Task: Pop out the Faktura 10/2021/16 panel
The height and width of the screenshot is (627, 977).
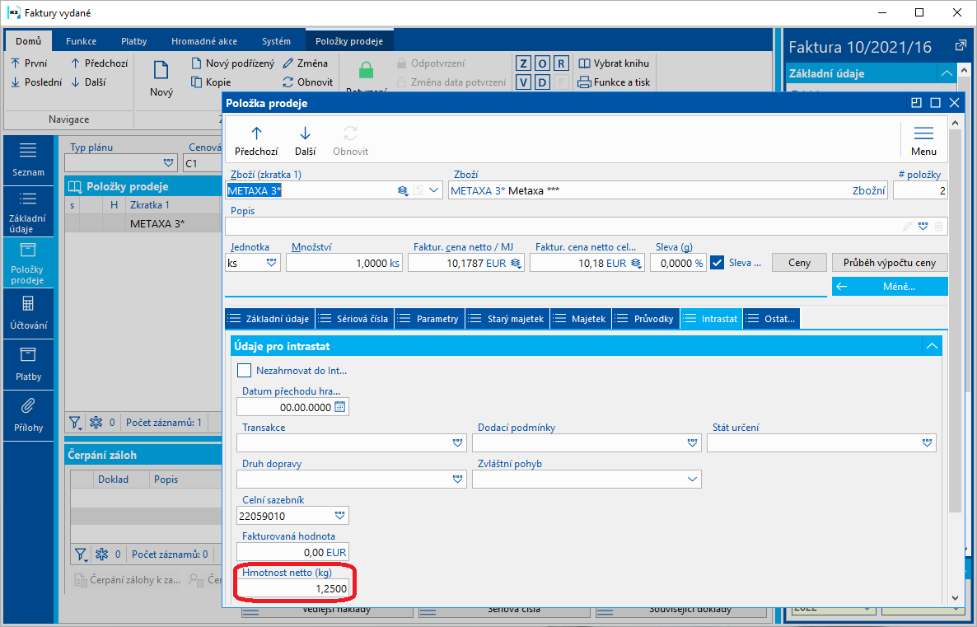Action: point(961,46)
